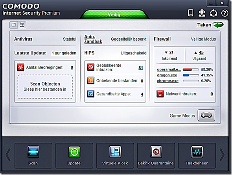Viewport: 232px width, 175px height.
Task: Open Bekijk Quarantaine tile
Action: [x=156, y=156]
